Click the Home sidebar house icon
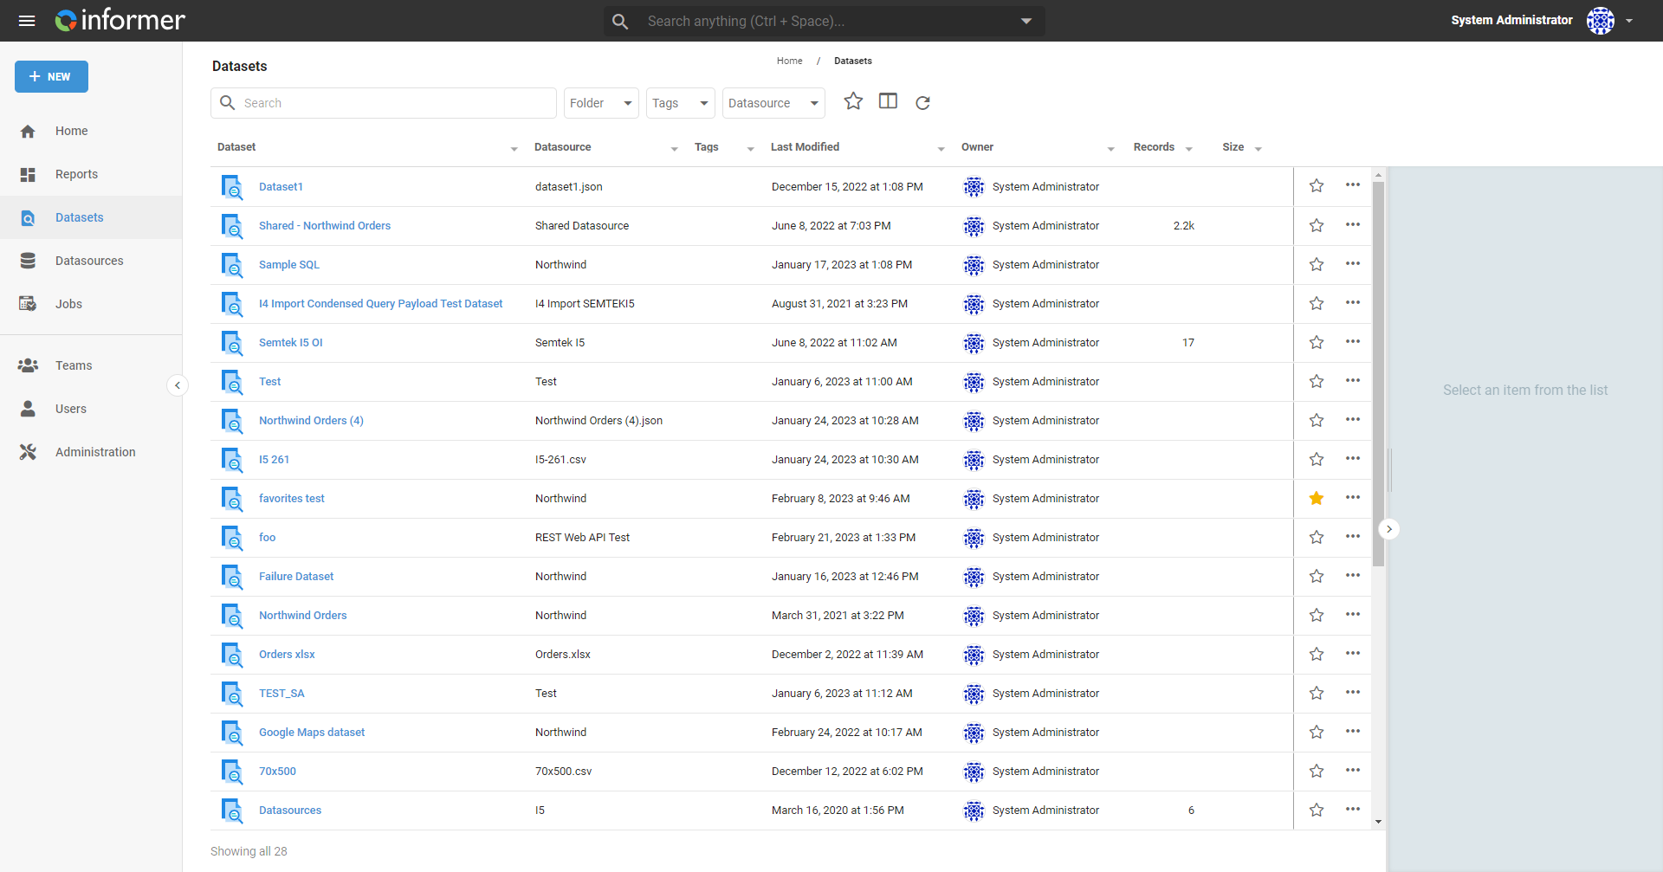 coord(28,131)
